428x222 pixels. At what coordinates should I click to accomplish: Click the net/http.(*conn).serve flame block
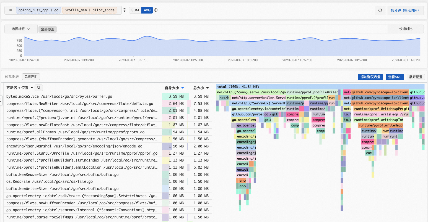251,92
